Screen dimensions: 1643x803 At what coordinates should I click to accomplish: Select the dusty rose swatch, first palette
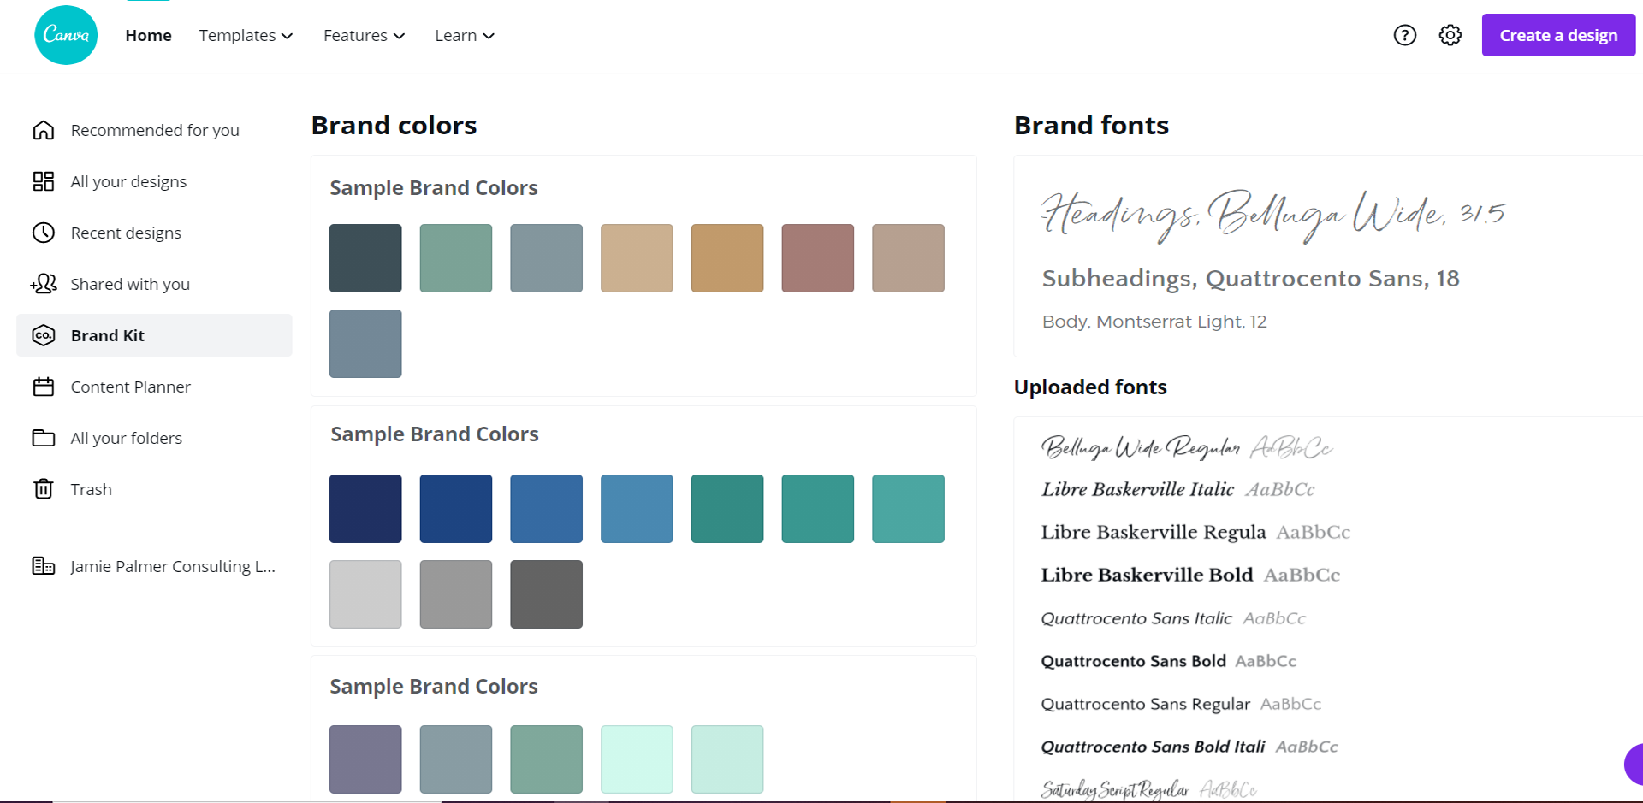pyautogui.click(x=818, y=258)
